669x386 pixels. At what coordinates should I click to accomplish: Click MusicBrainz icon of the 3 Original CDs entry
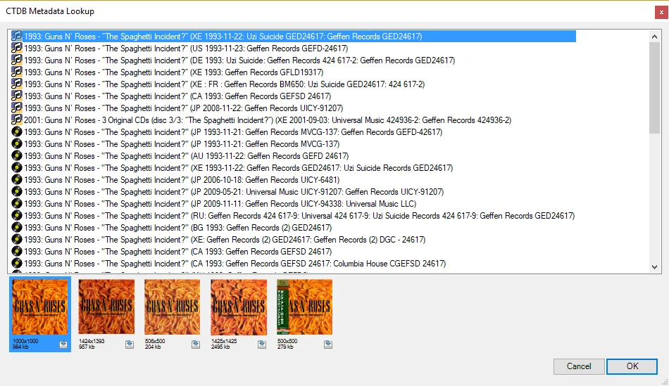tap(17, 120)
